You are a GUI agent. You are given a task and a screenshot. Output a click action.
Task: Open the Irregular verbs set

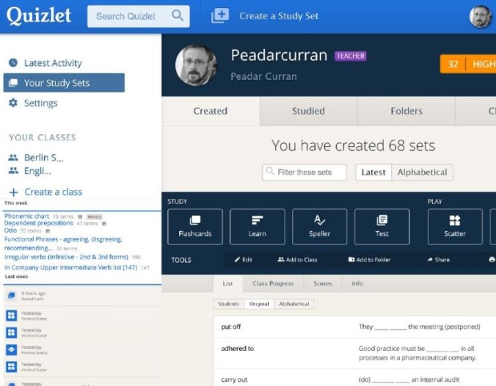point(66,257)
